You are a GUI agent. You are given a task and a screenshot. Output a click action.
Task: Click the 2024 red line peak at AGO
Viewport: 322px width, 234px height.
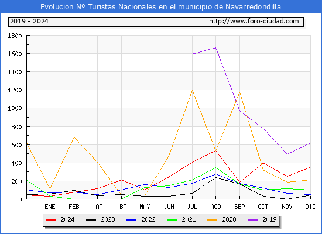[215, 150]
